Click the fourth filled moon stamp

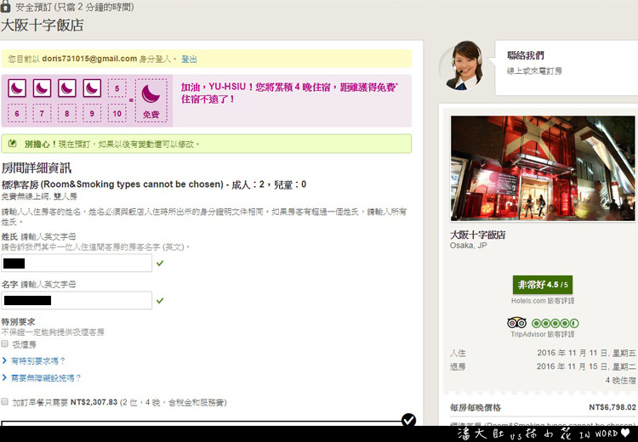pos(92,88)
